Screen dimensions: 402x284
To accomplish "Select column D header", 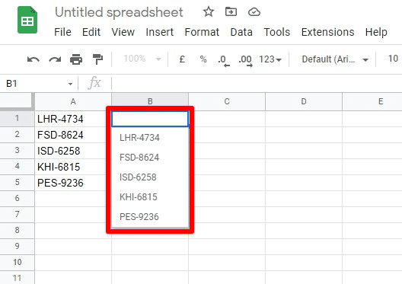I will (x=304, y=101).
